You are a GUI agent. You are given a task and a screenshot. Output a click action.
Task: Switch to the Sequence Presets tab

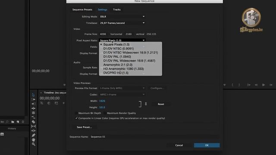pyautogui.click(x=82, y=9)
